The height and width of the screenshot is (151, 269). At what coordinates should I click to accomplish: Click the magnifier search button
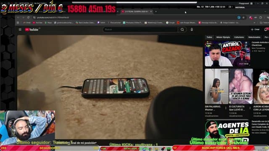[182, 29]
